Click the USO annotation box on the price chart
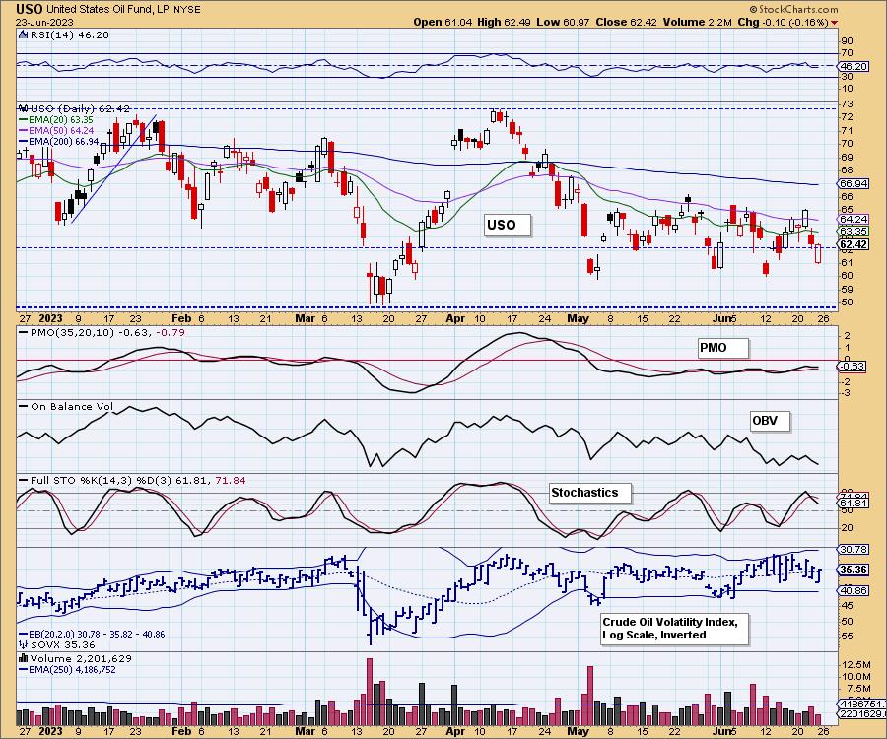Image resolution: width=887 pixels, height=739 pixels. point(508,225)
